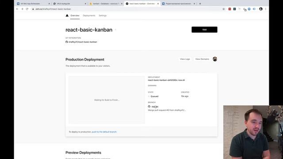
Task: Select the Overview page tab
Action: pyautogui.click(x=75, y=16)
